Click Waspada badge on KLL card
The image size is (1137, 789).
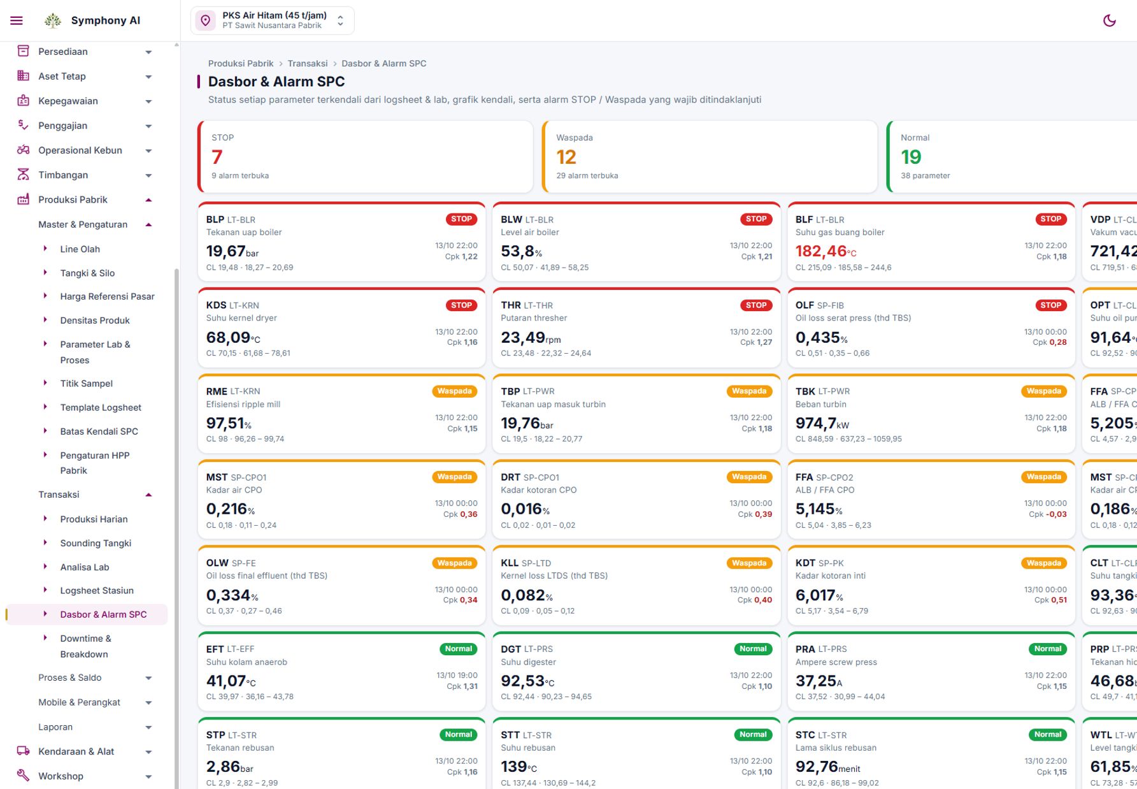[x=749, y=563]
